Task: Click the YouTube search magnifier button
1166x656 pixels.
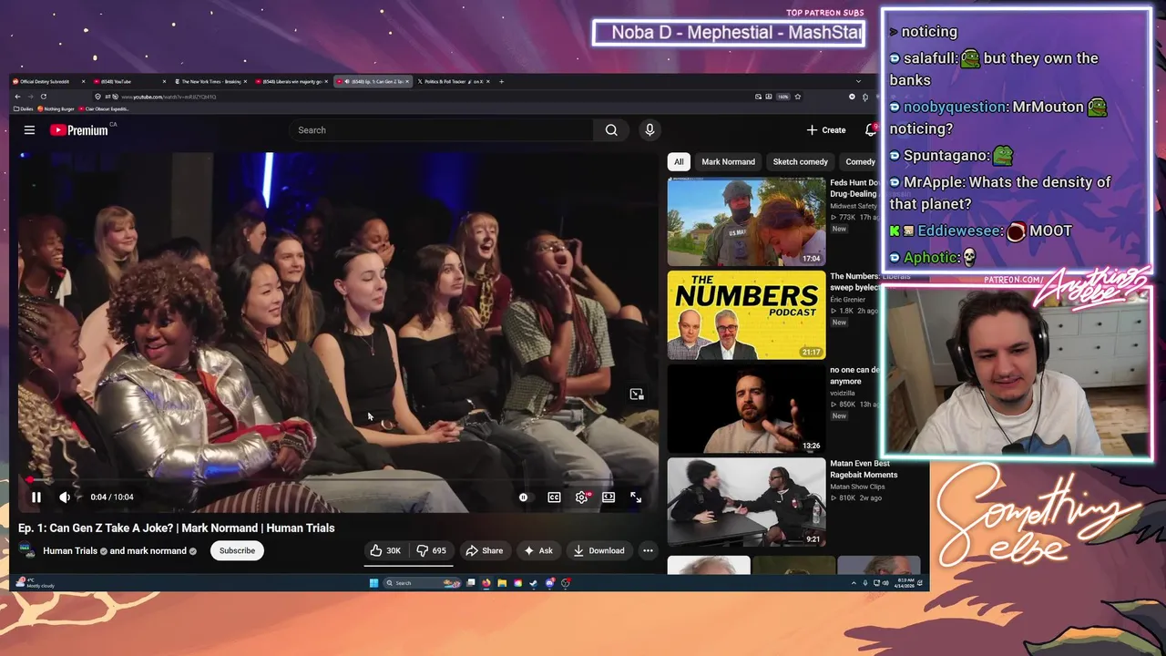Action: (611, 130)
